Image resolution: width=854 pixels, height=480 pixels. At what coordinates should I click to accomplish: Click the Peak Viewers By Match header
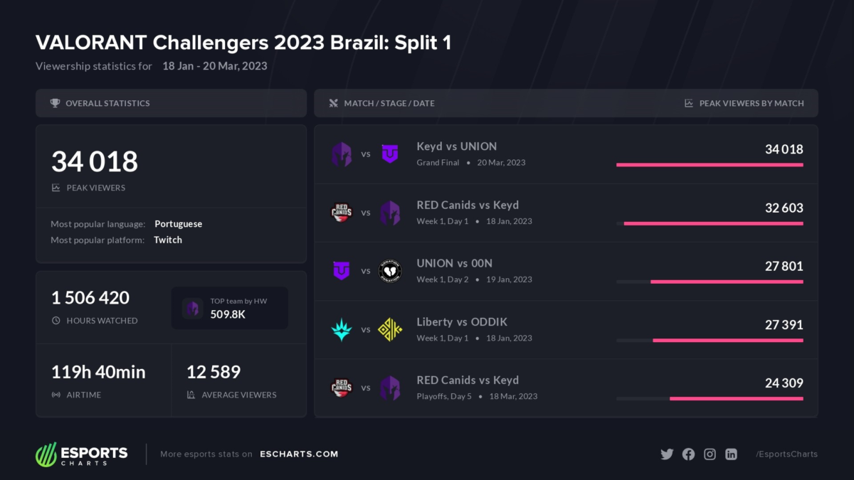pos(751,103)
